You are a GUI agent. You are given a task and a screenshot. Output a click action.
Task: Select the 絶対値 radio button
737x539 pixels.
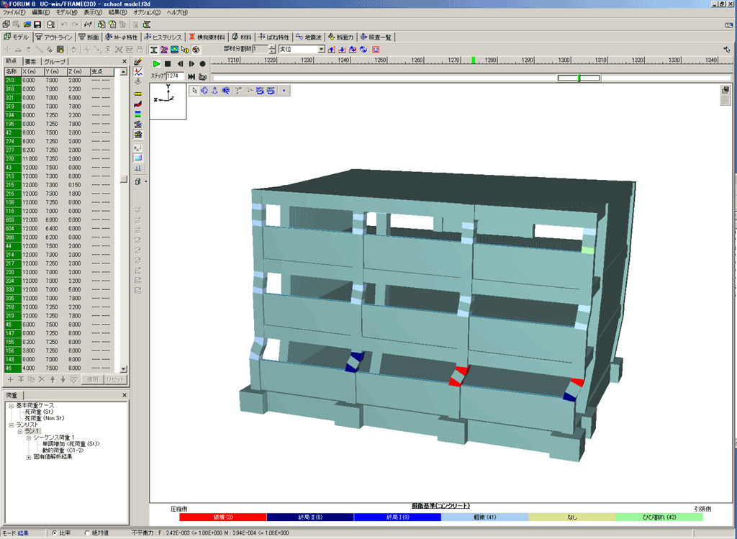88,533
